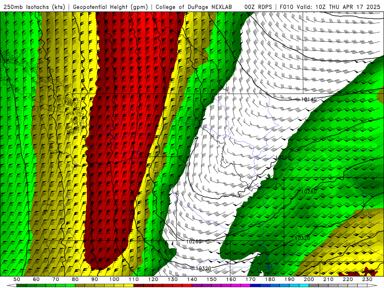Click the 110 tick label on the color bar

[134, 279]
